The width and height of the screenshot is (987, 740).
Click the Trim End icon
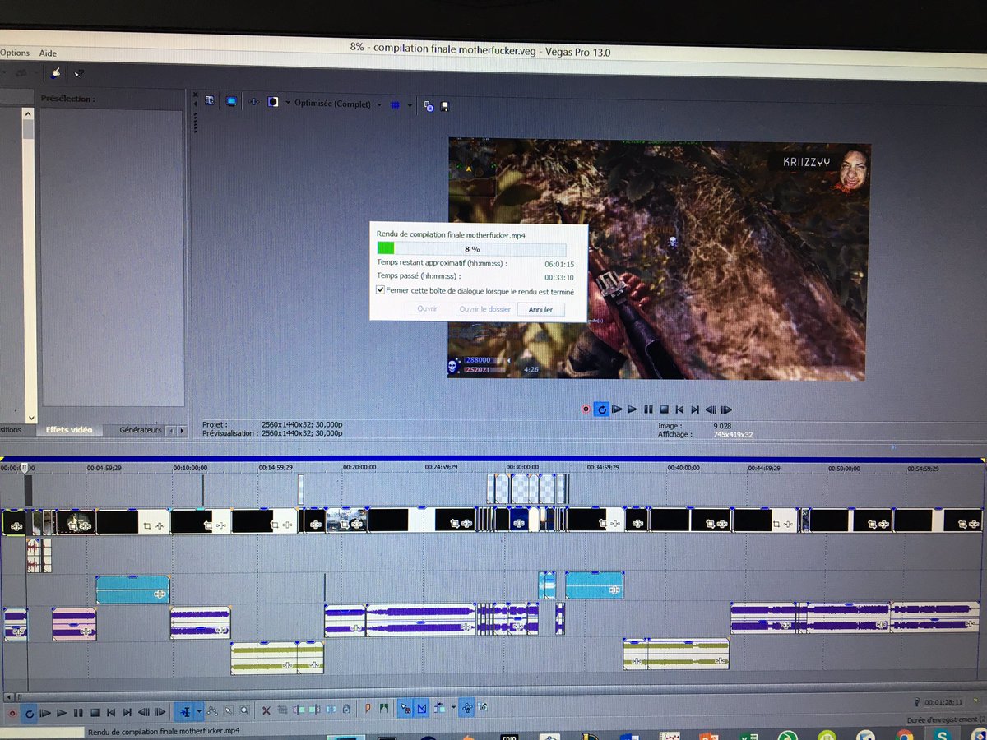pyautogui.click(x=314, y=711)
